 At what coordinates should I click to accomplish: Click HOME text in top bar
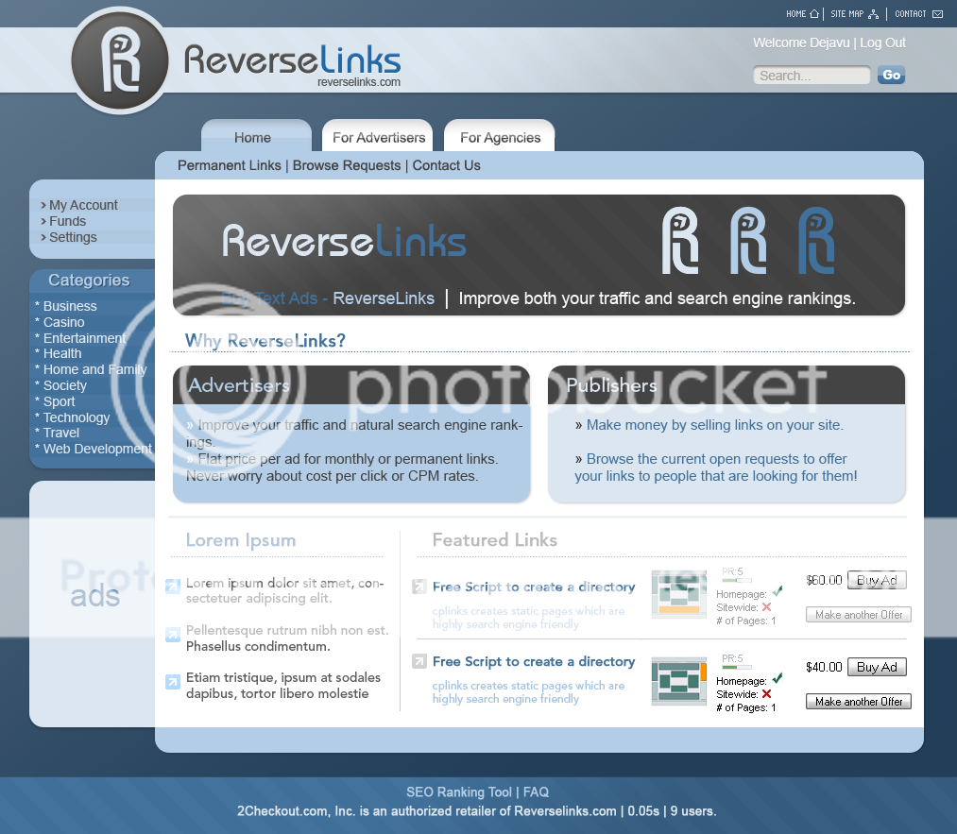tap(795, 13)
